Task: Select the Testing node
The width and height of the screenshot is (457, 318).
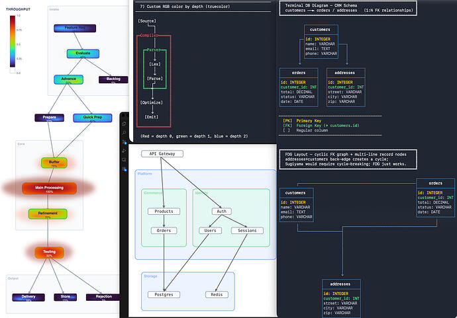Action: tap(49, 253)
